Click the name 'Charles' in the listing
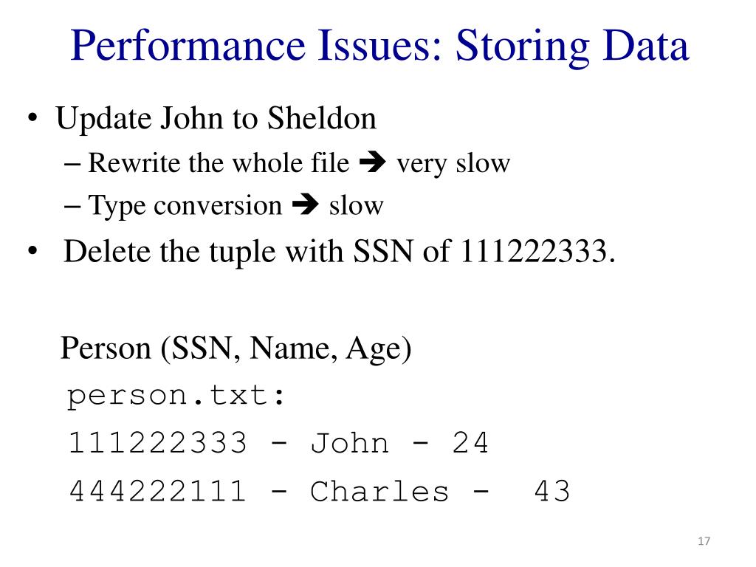 (x=379, y=491)
